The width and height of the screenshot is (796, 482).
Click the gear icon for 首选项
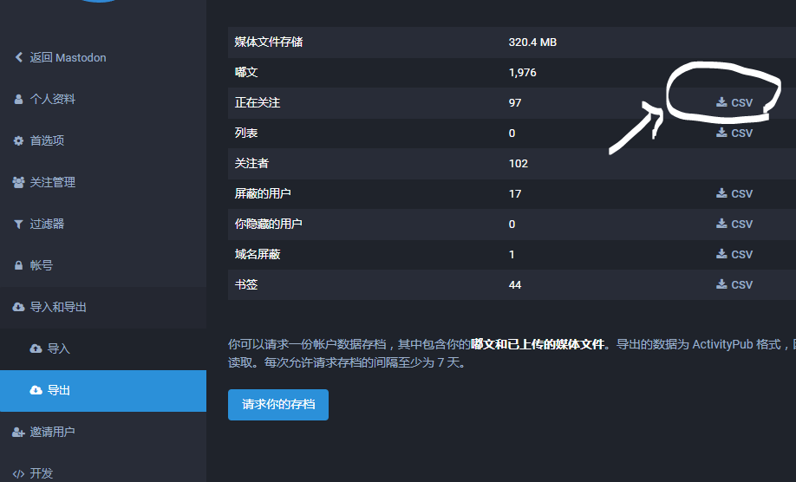click(18, 141)
